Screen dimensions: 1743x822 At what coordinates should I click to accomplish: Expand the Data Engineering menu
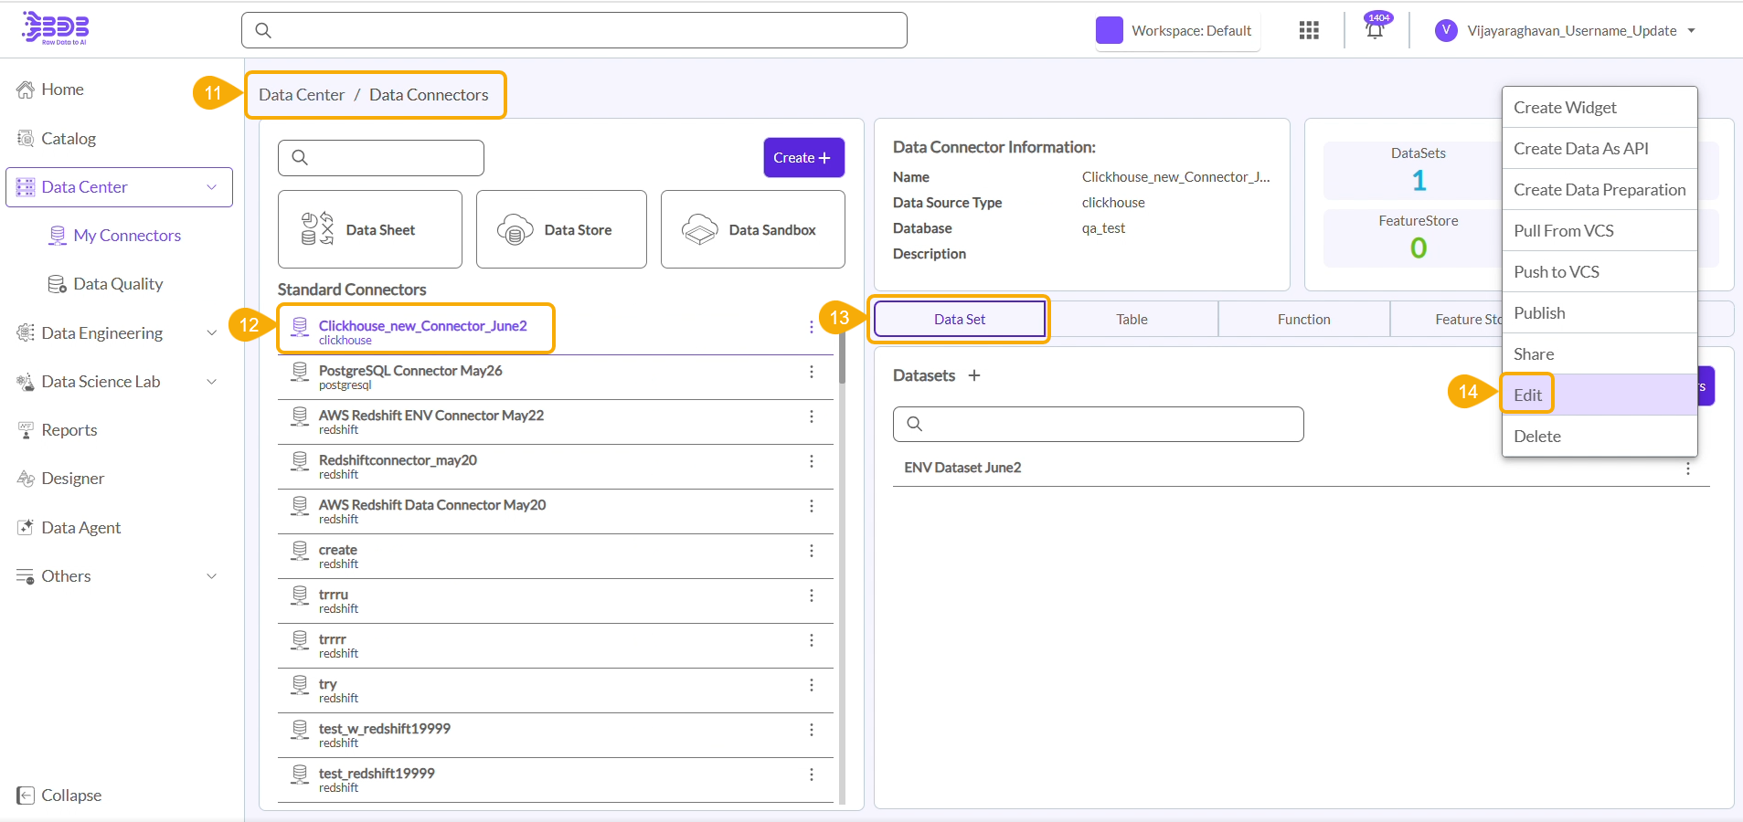click(x=211, y=333)
